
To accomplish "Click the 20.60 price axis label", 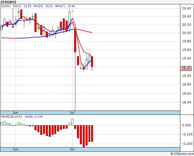I will click(187, 8).
